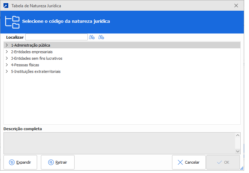The image size is (249, 173).
Task: Click the Cancelar button
Action: coord(188,162)
